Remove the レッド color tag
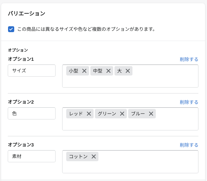207x181 pixels. pos(89,114)
